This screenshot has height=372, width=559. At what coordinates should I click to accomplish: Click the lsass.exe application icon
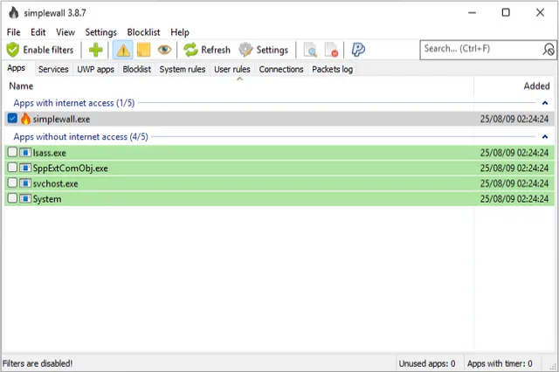[25, 153]
